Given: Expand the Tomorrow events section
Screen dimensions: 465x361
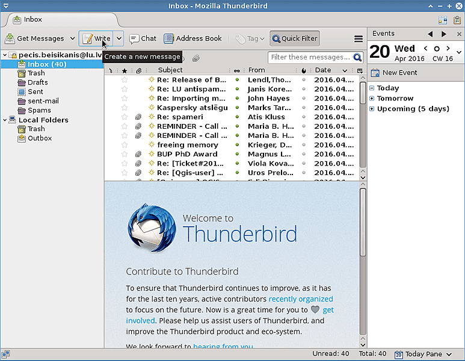Looking at the screenshot, I should [x=372, y=99].
